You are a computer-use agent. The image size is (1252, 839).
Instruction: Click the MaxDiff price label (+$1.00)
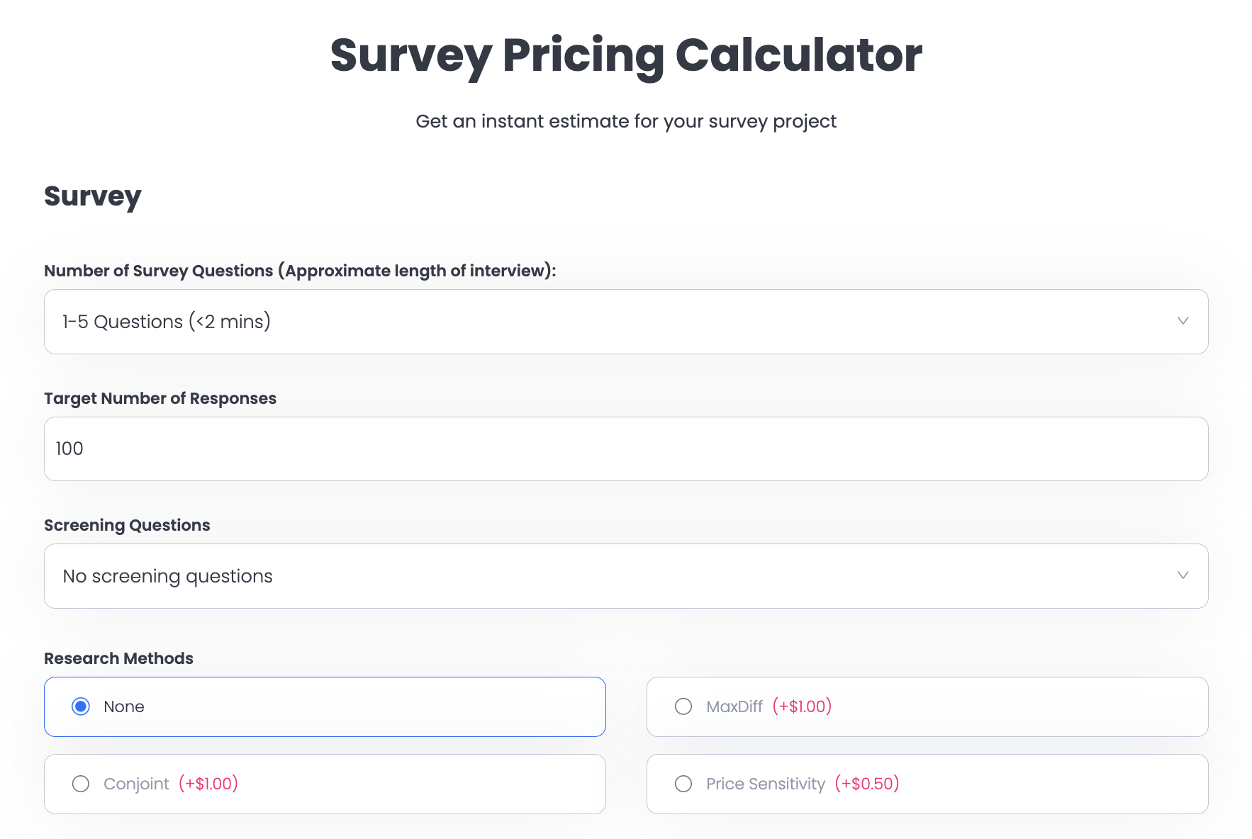[802, 706]
